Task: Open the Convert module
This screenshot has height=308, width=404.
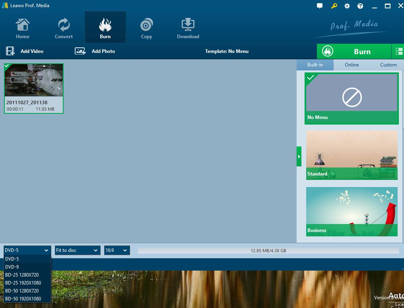Action: [64, 28]
